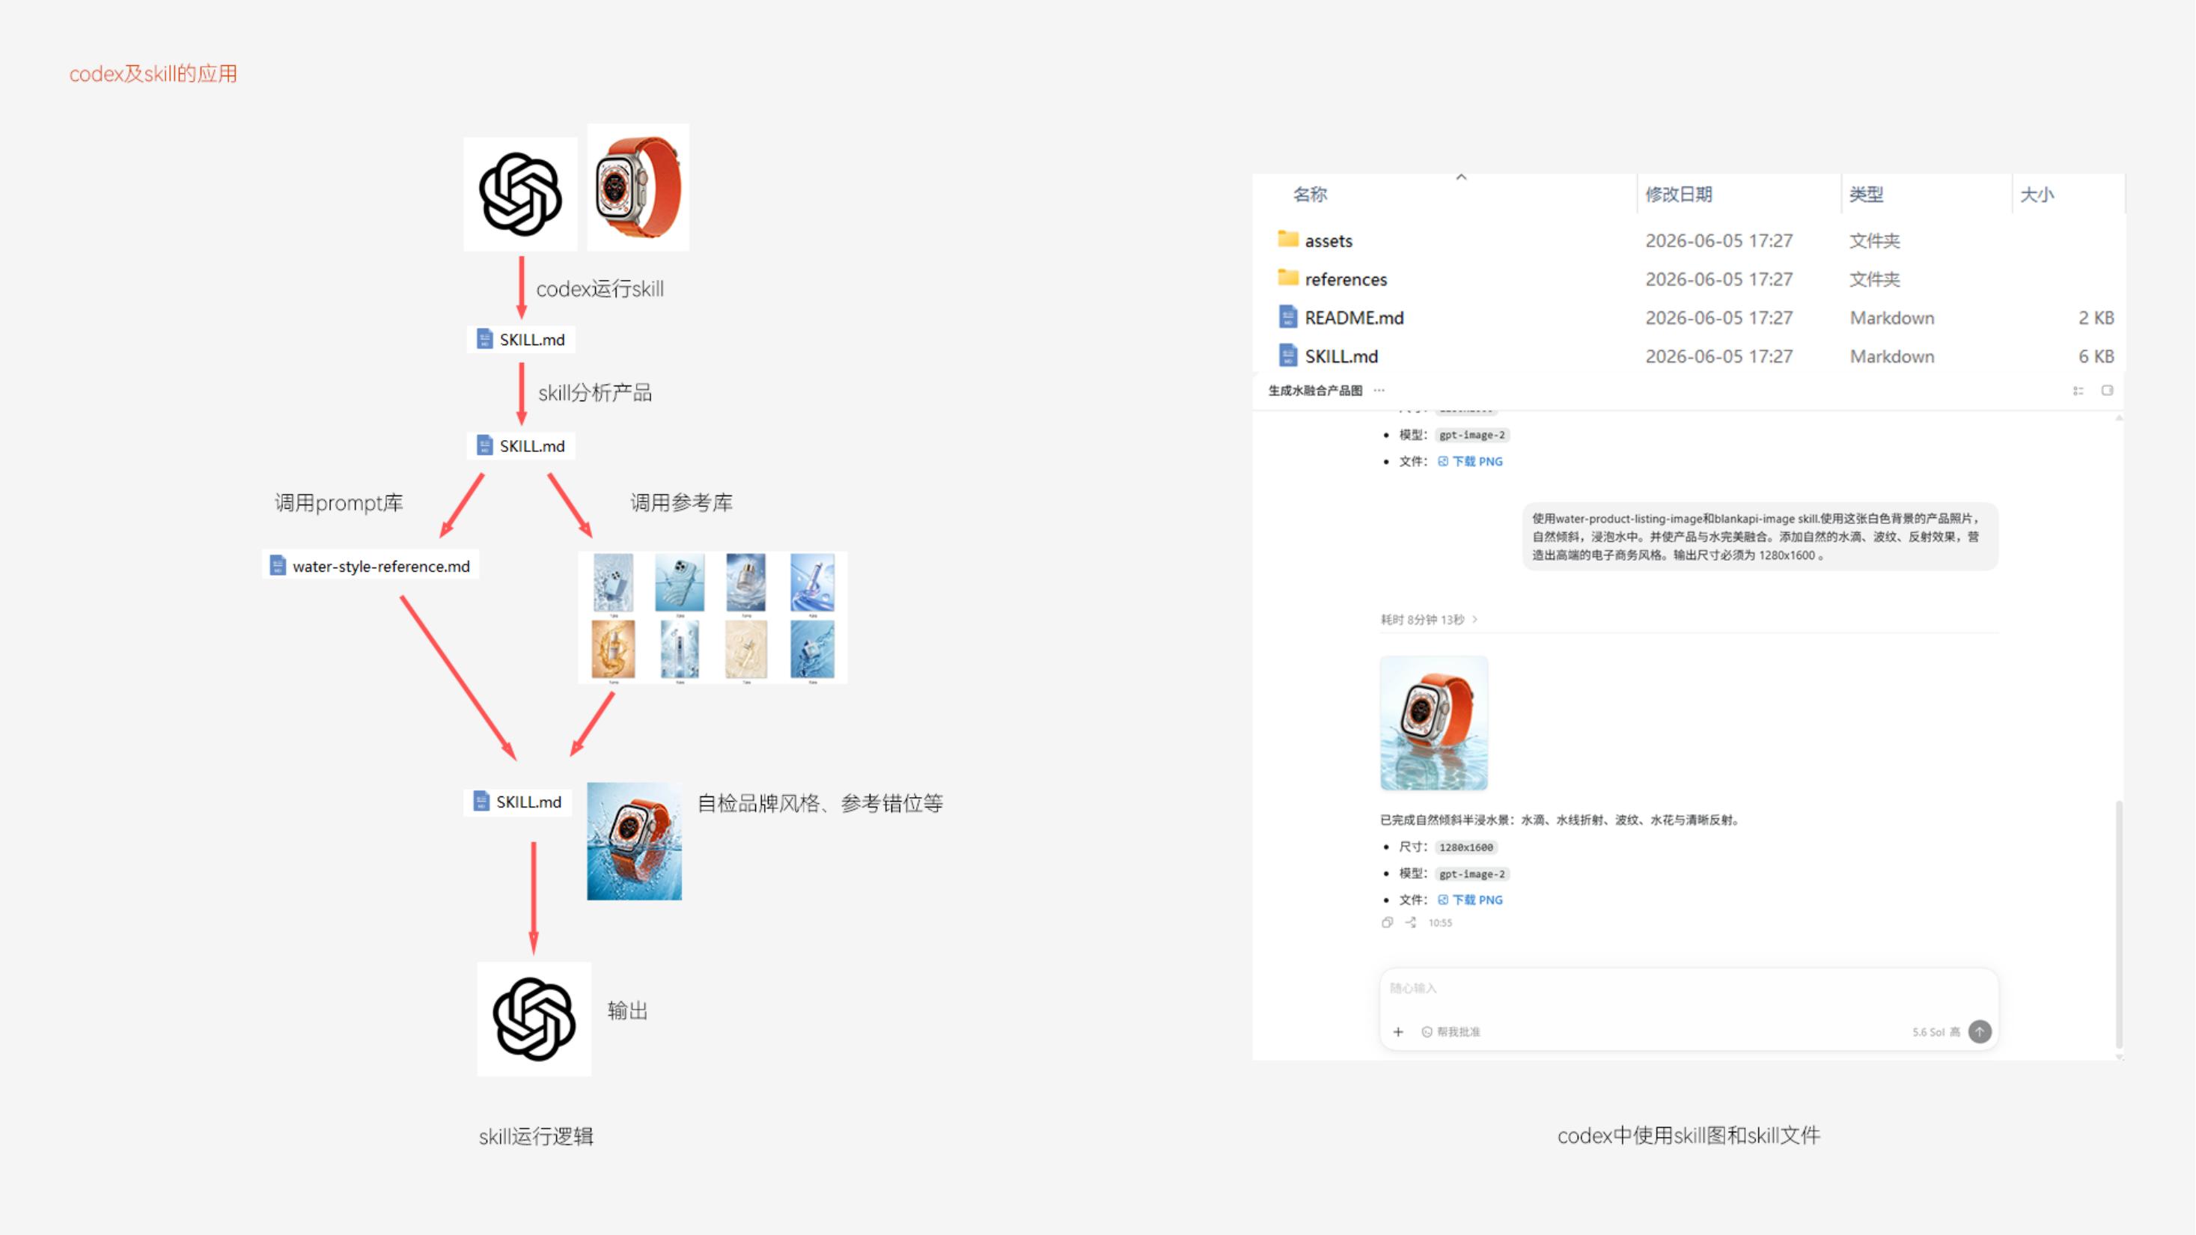The width and height of the screenshot is (2196, 1235).
Task: Click the SKILL.md chip under codex运行skill
Action: coord(521,339)
